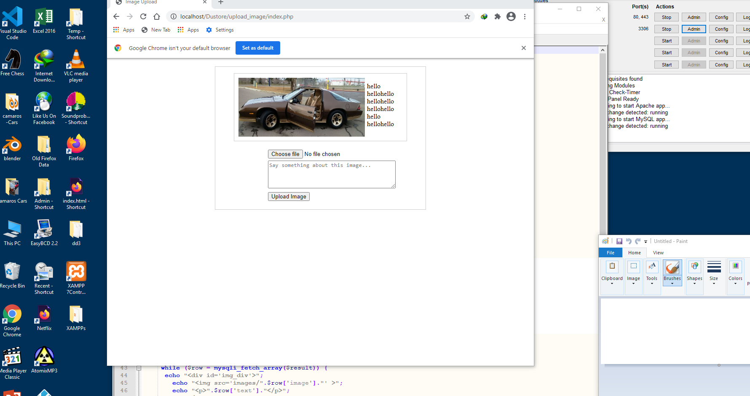Open the Chrome extensions puzzle icon

[x=498, y=16]
